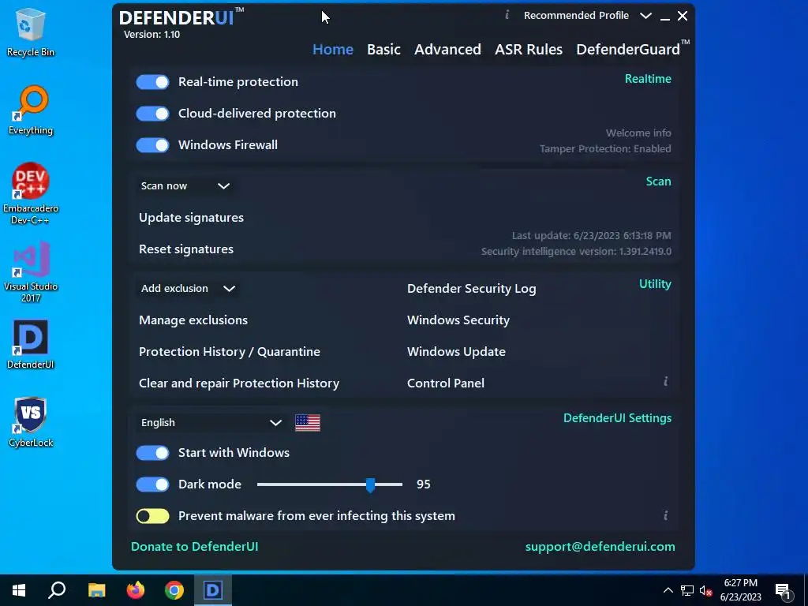The width and height of the screenshot is (808, 606).
Task: Click the network icon in system tray
Action: [x=687, y=590]
